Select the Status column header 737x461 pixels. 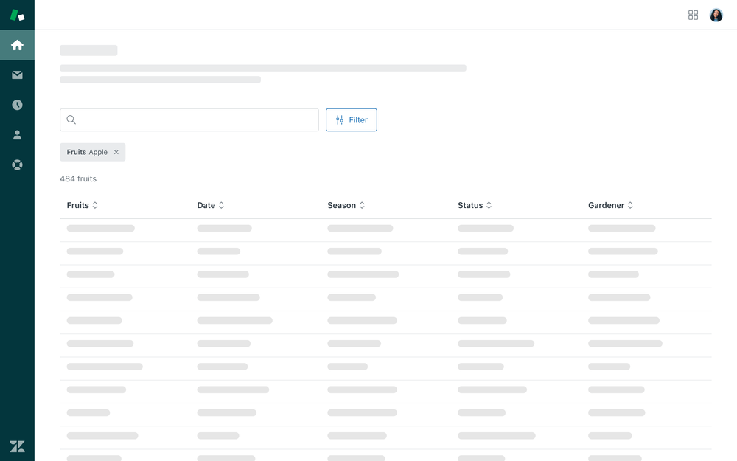pos(475,205)
